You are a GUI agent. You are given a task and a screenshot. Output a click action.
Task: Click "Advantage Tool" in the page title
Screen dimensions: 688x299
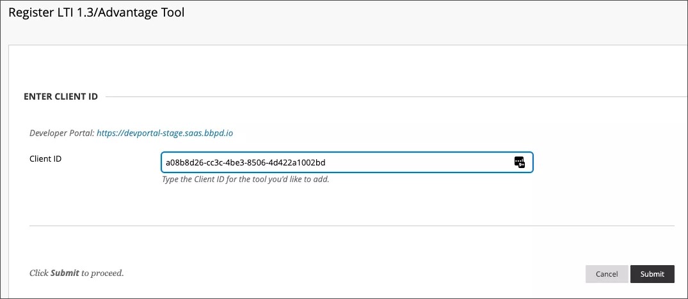148,12
